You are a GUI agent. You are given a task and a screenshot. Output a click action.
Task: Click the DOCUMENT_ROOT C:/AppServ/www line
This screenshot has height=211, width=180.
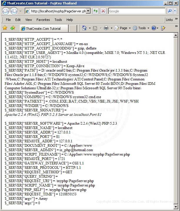click(x=48, y=146)
